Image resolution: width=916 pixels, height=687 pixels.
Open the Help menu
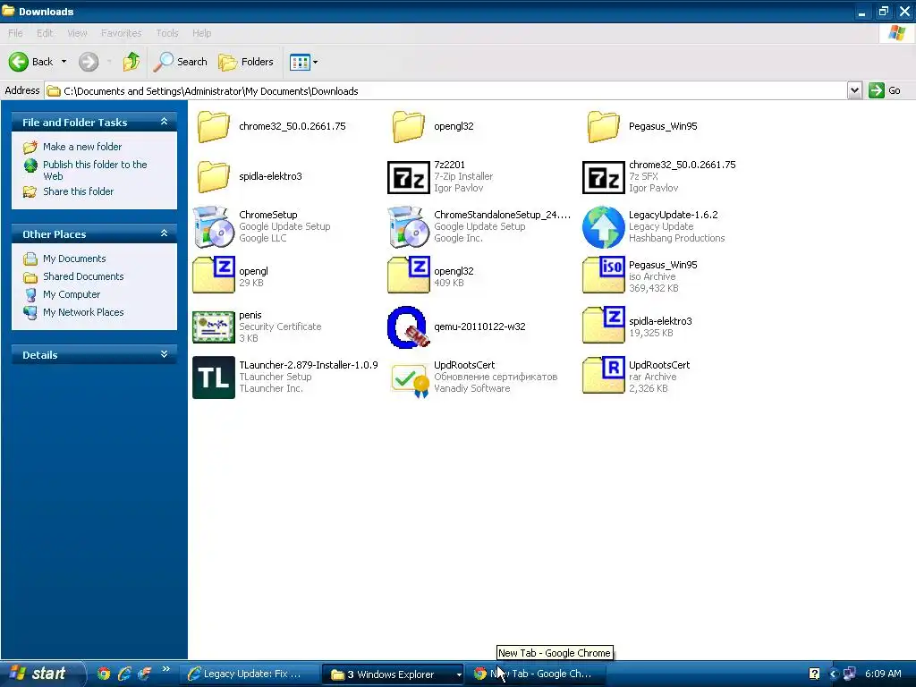201,33
